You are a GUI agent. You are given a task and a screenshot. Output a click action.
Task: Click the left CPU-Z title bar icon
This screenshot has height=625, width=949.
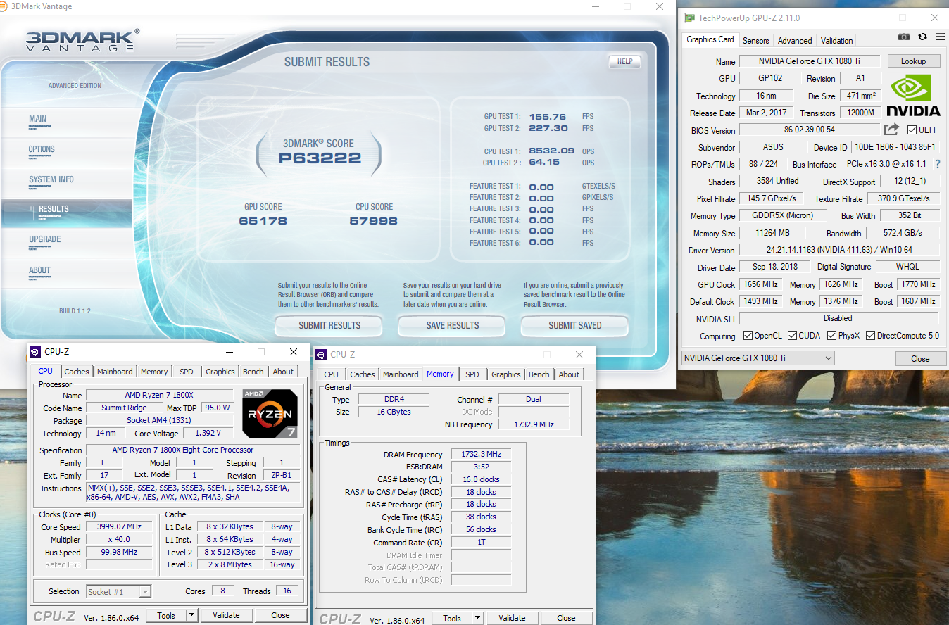35,352
